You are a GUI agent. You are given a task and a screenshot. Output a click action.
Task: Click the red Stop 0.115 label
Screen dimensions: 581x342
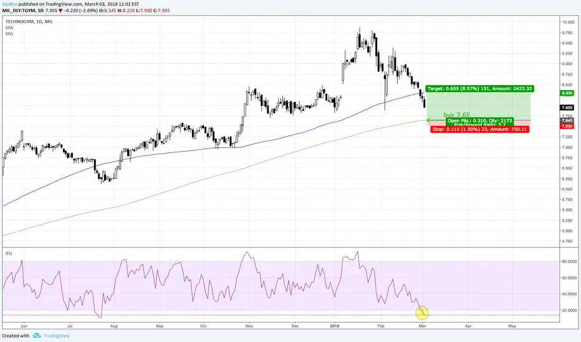point(479,129)
